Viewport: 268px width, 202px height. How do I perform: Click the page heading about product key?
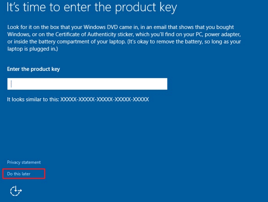pyautogui.click(x=92, y=7)
